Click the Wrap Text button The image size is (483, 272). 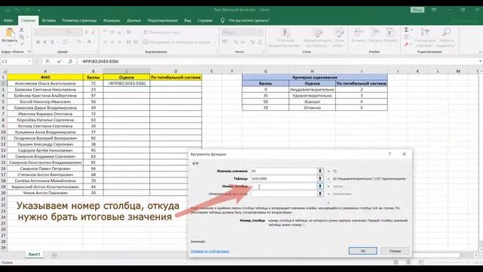[x=162, y=32]
